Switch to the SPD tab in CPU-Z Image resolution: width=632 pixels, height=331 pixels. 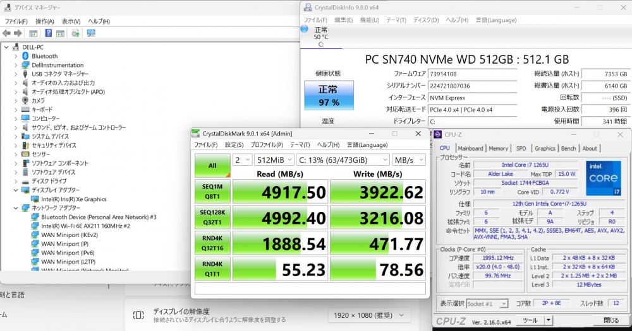click(x=521, y=148)
